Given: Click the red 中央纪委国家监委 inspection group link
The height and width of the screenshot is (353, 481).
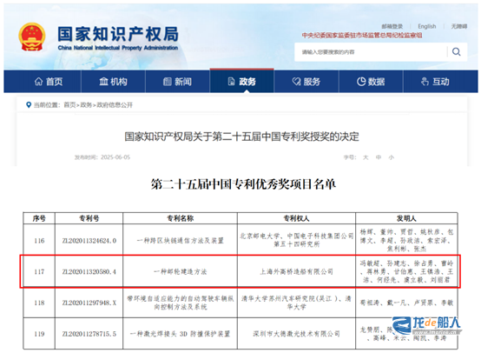Looking at the screenshot, I should click(x=362, y=36).
